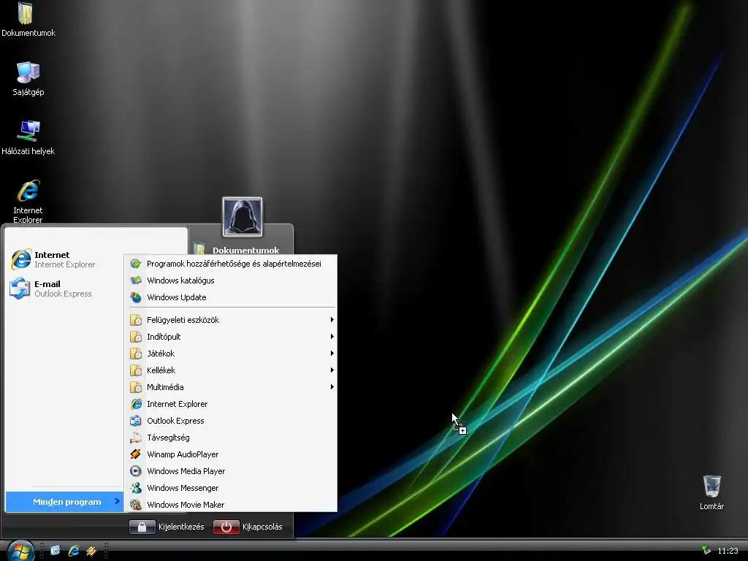748x561 pixels.
Task: Open Windows katalógus menu entry
Action: coord(231,280)
